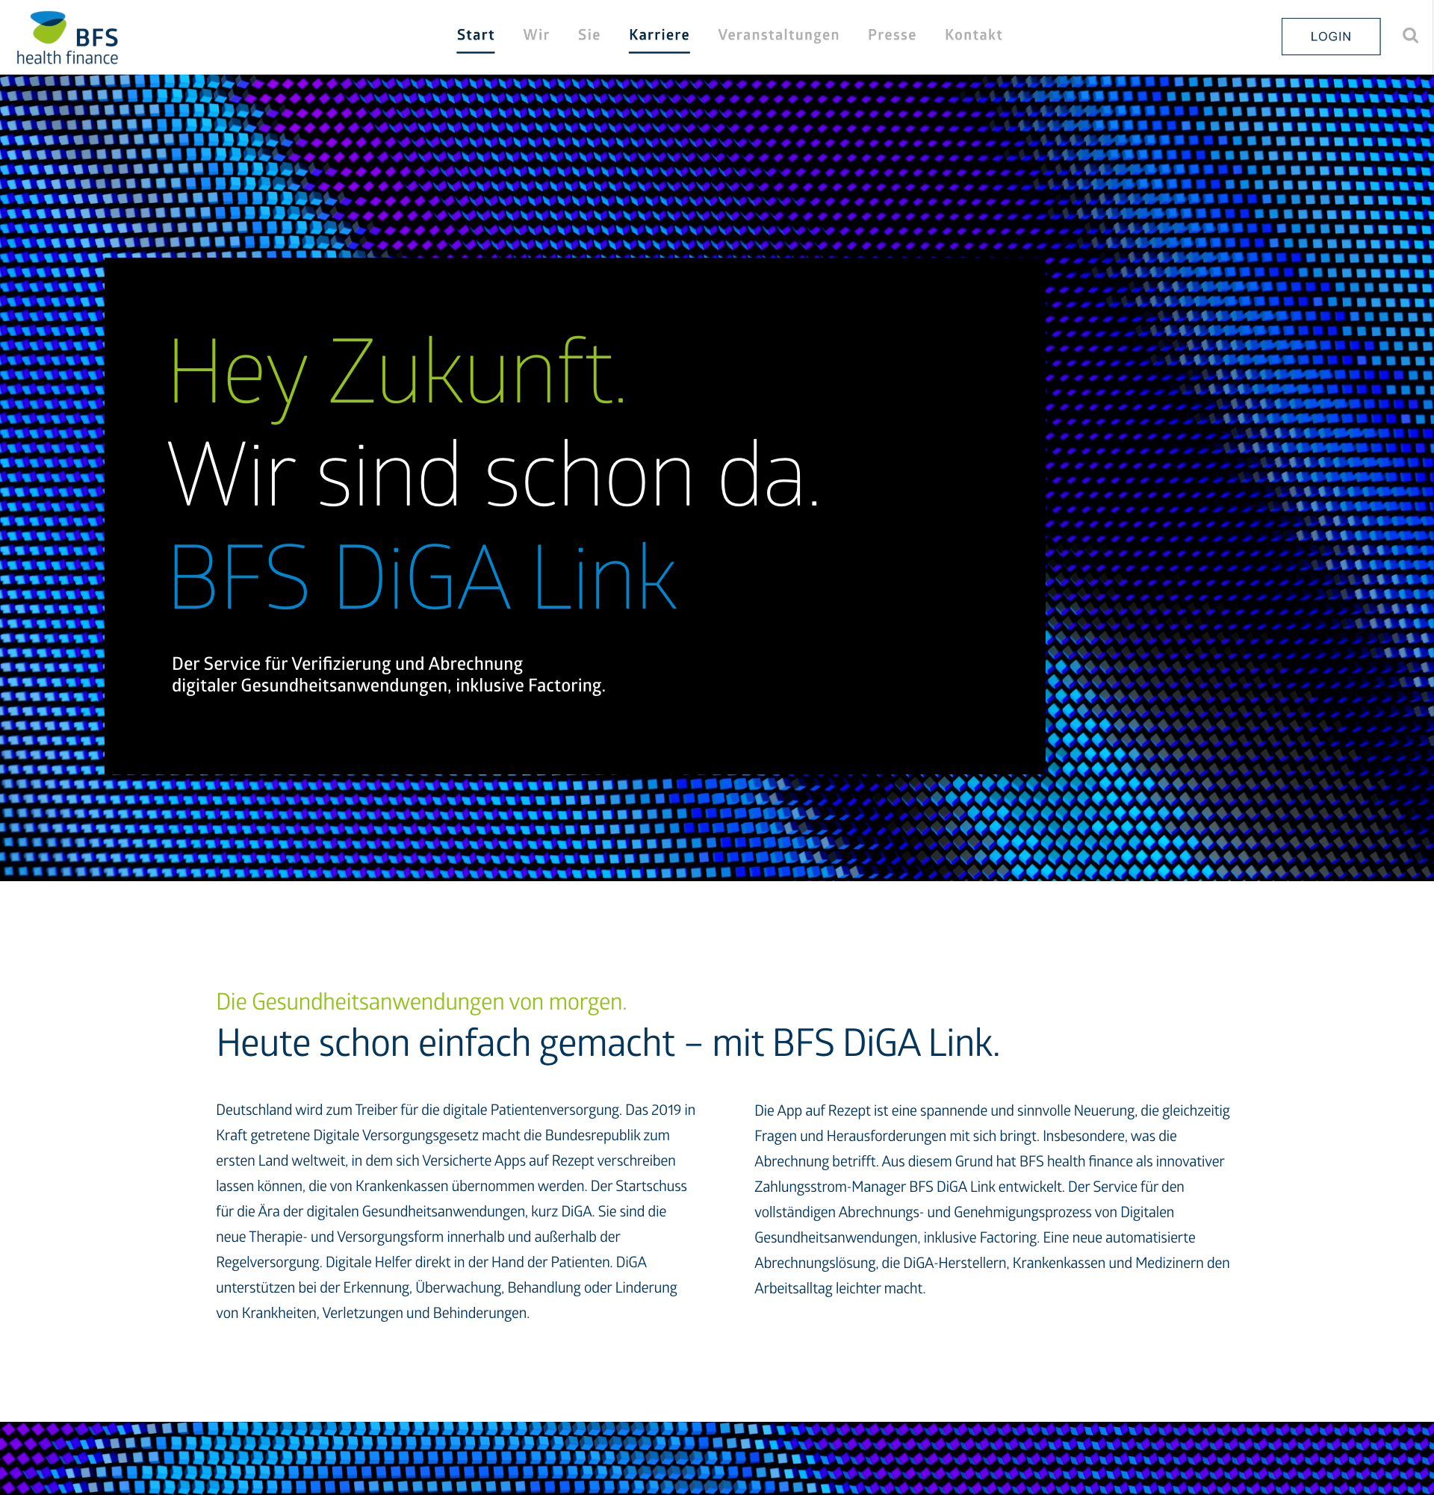Click 'Der Service für Verifizierung und Abrechnung' text

(x=347, y=664)
